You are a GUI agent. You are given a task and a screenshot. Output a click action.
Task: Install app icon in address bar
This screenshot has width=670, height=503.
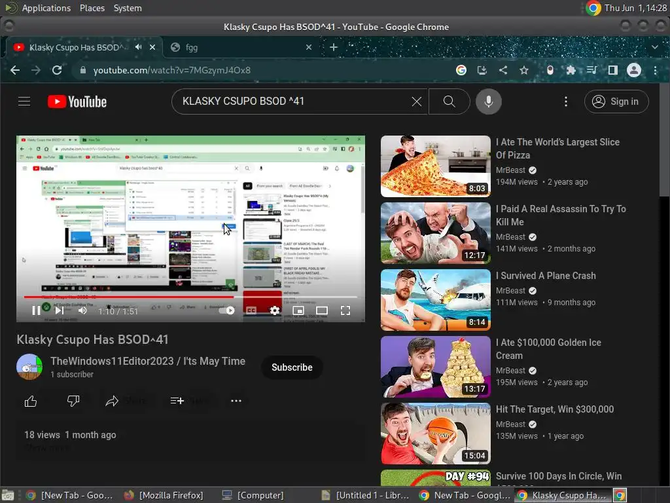tap(482, 70)
